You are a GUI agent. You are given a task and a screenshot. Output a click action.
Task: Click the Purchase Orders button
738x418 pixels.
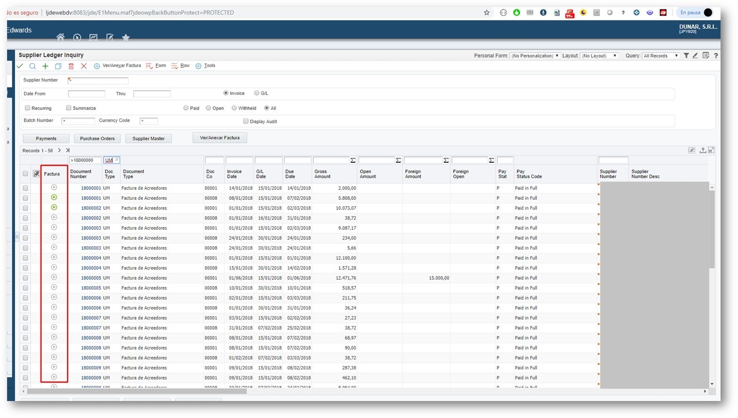point(97,138)
